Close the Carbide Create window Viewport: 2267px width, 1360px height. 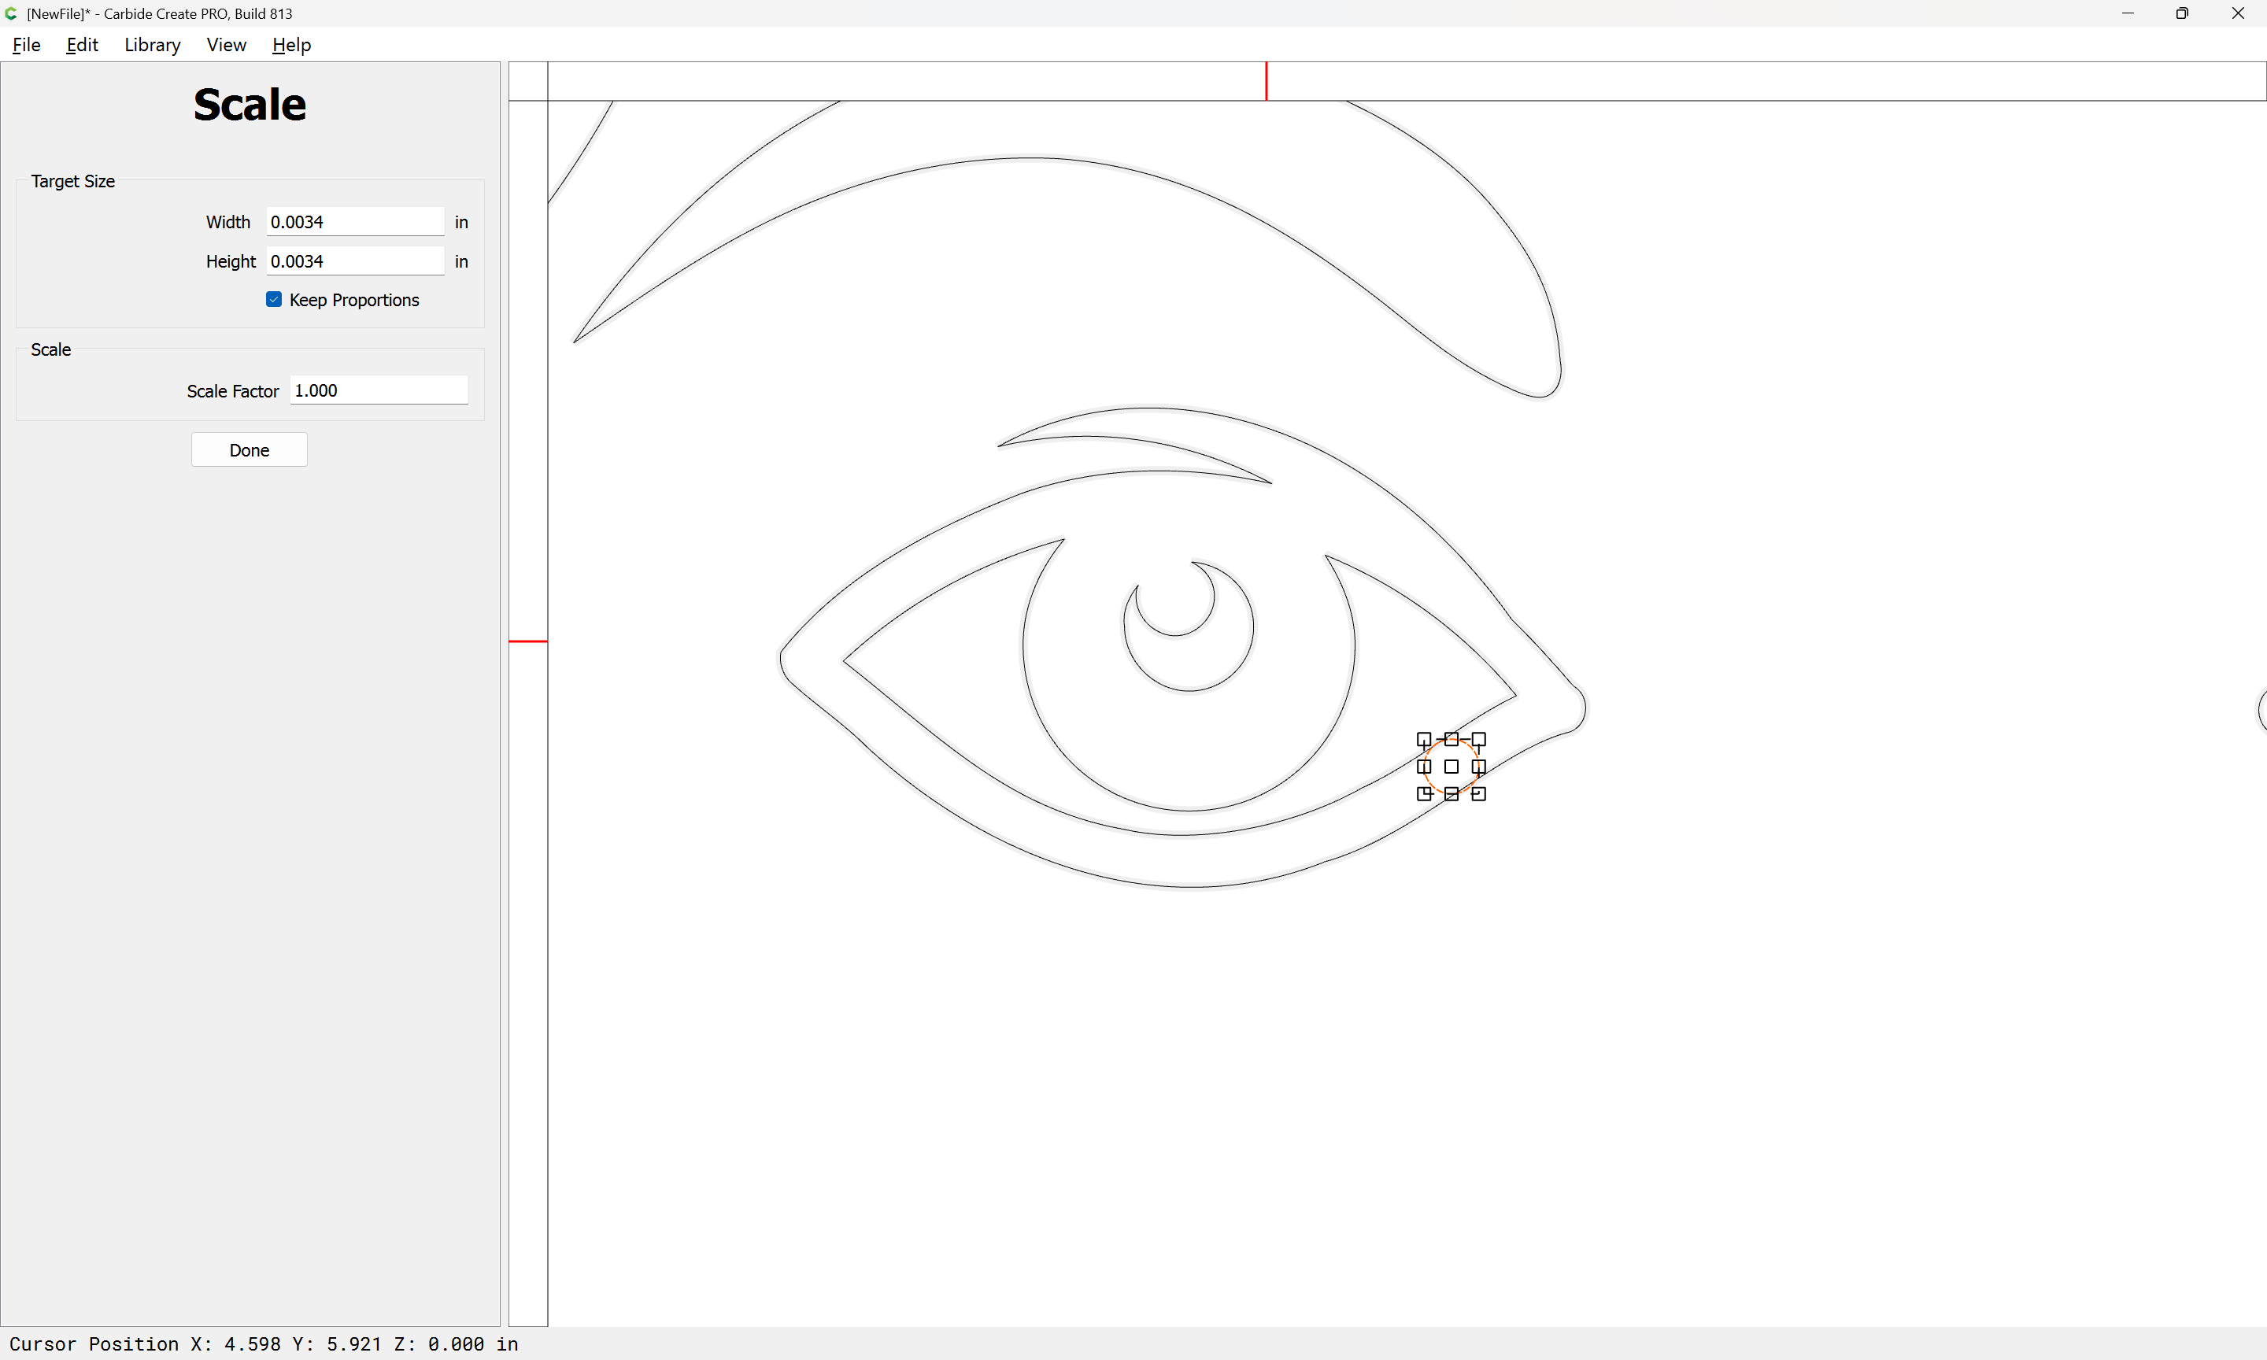(2238, 13)
